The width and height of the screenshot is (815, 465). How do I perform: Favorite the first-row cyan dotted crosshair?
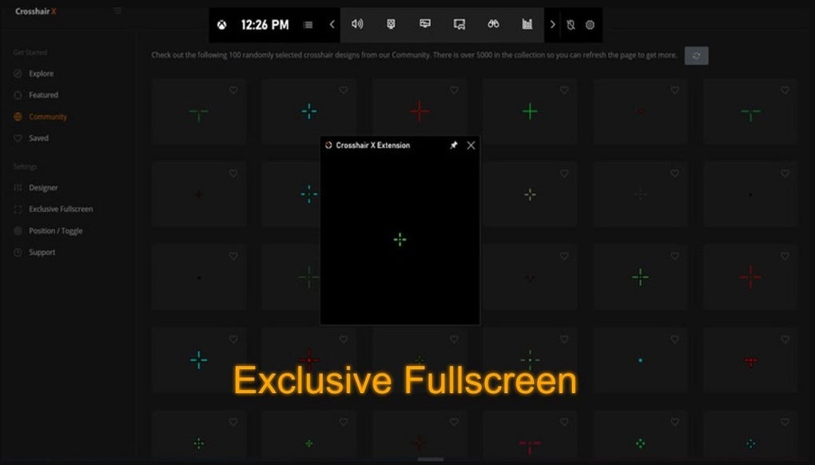click(x=344, y=90)
